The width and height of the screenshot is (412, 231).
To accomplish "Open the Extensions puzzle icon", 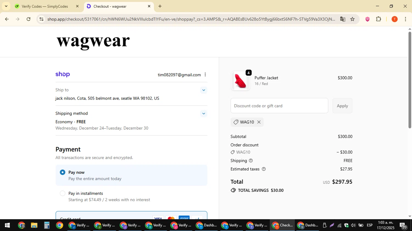I will 378,19.
